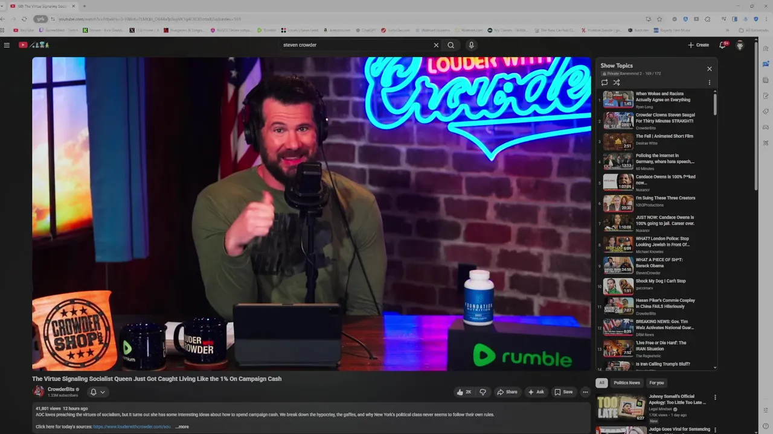
Task: Open 'Judge Goes Viral for Sentencing' recommendation
Action: [679, 429]
